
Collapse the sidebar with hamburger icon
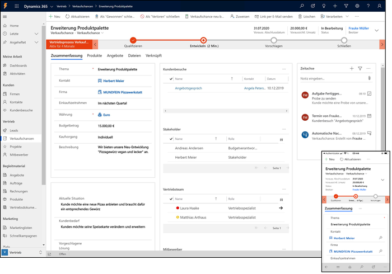click(4, 17)
